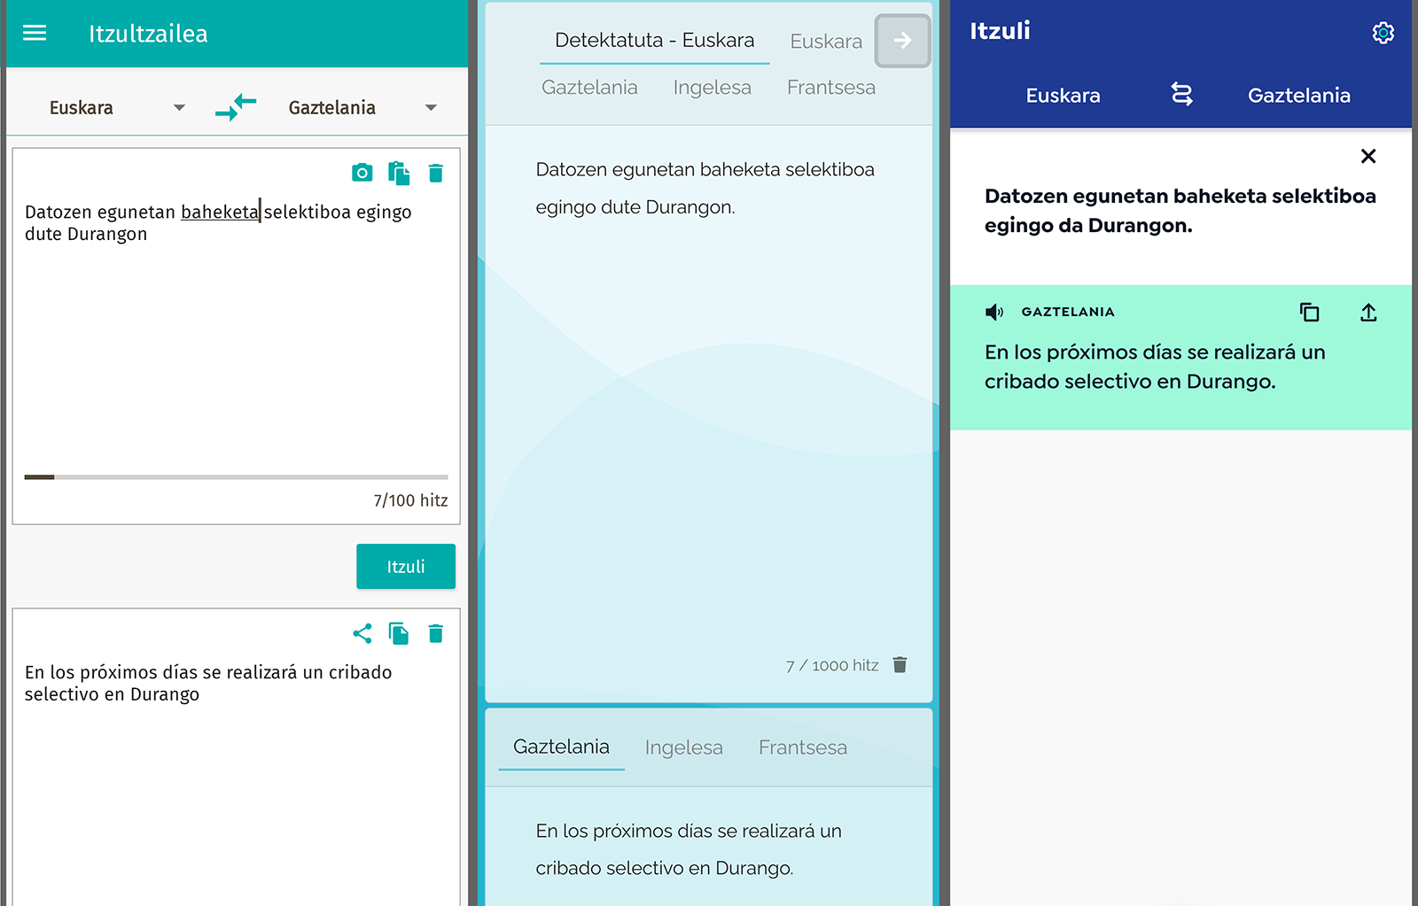Choose Frantsesa as source language tab
Viewport: 1418px width, 906px height.
coord(831,87)
